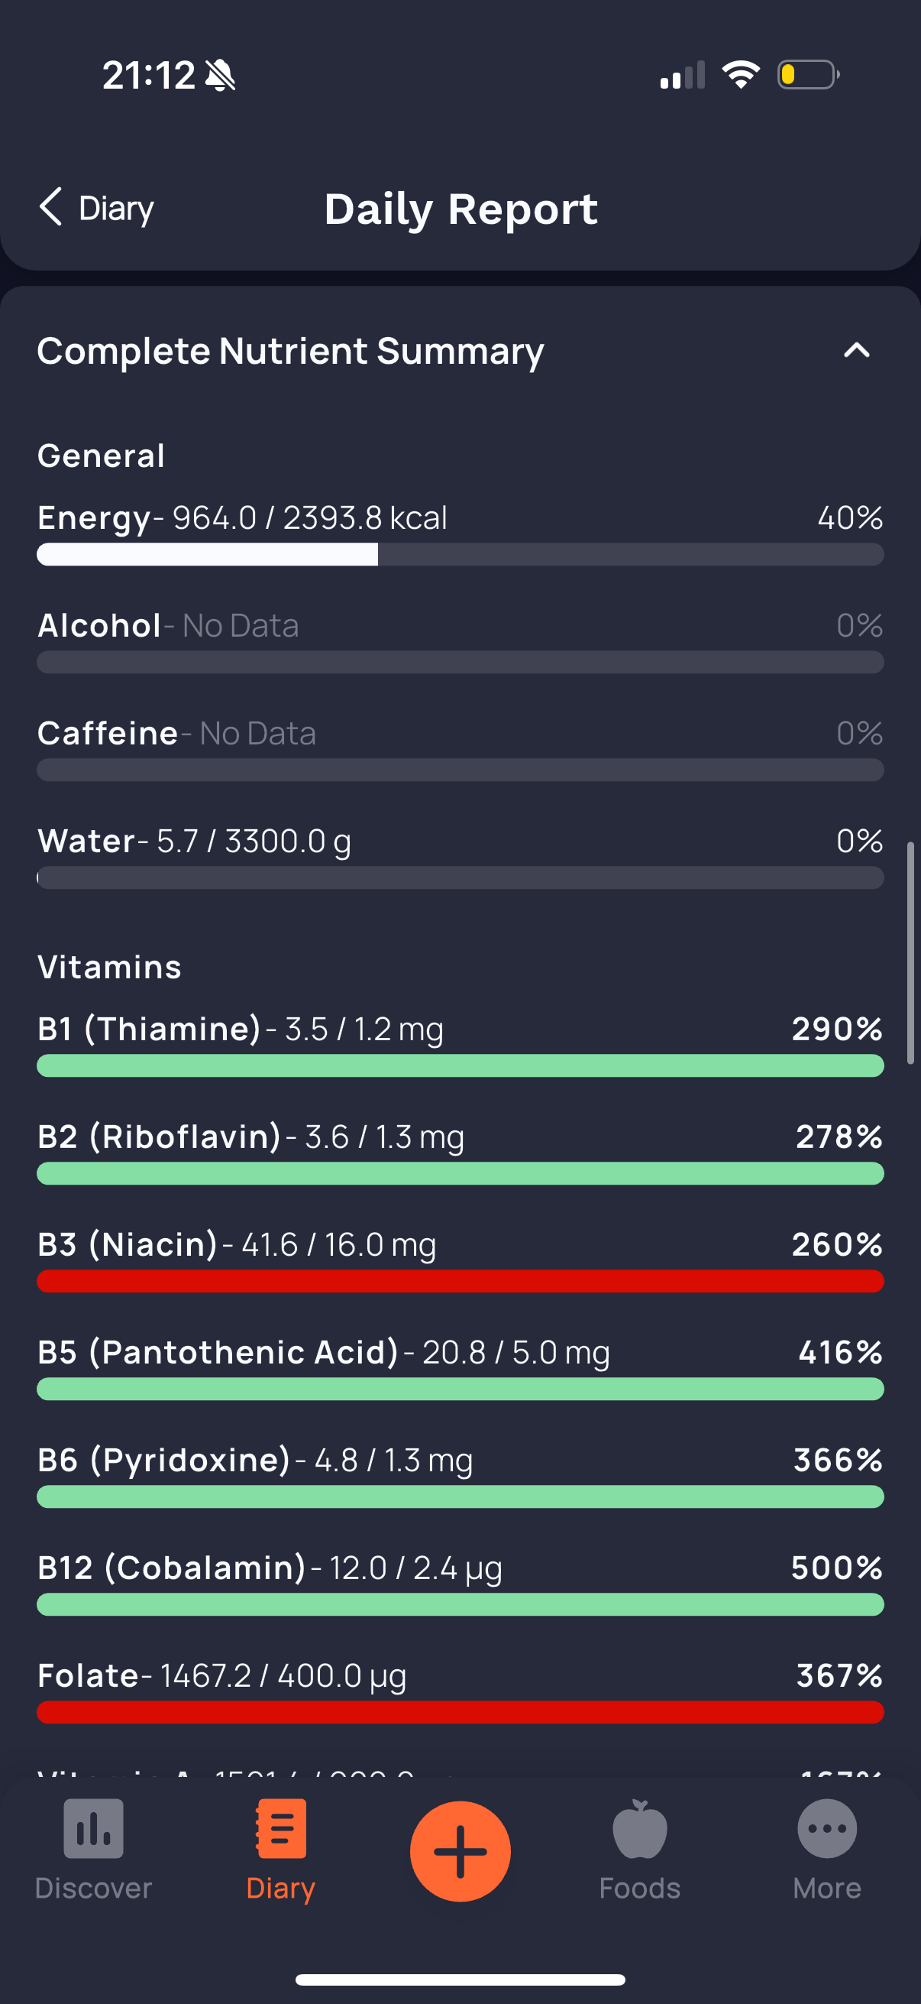The height and width of the screenshot is (2004, 921).
Task: Tap the Diary notebook icon
Action: 280,1828
